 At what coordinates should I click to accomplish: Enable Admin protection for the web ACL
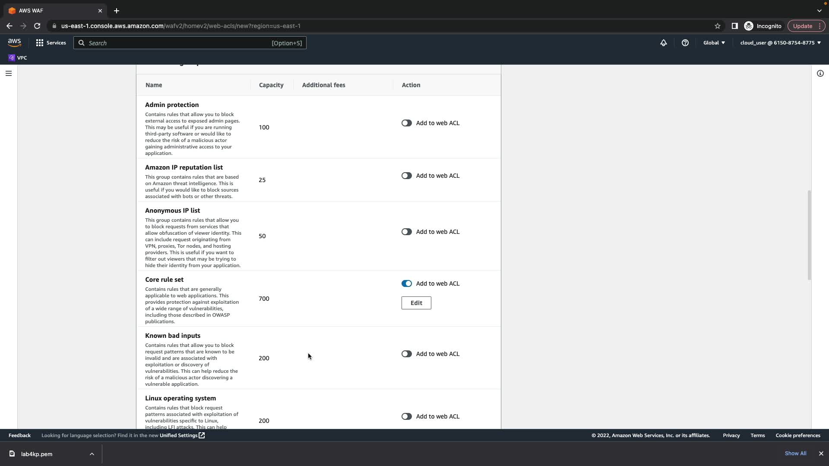coord(406,123)
